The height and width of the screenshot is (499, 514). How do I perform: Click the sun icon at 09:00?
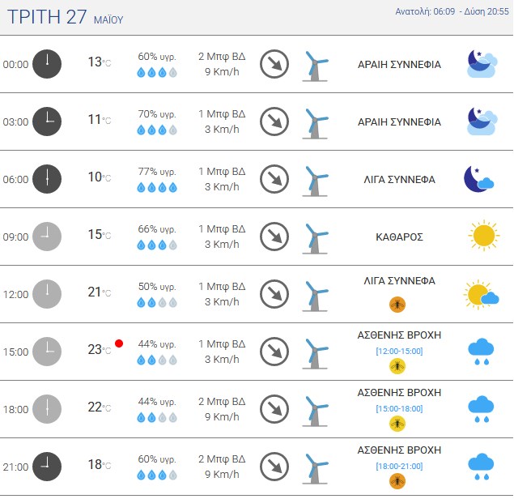click(484, 236)
